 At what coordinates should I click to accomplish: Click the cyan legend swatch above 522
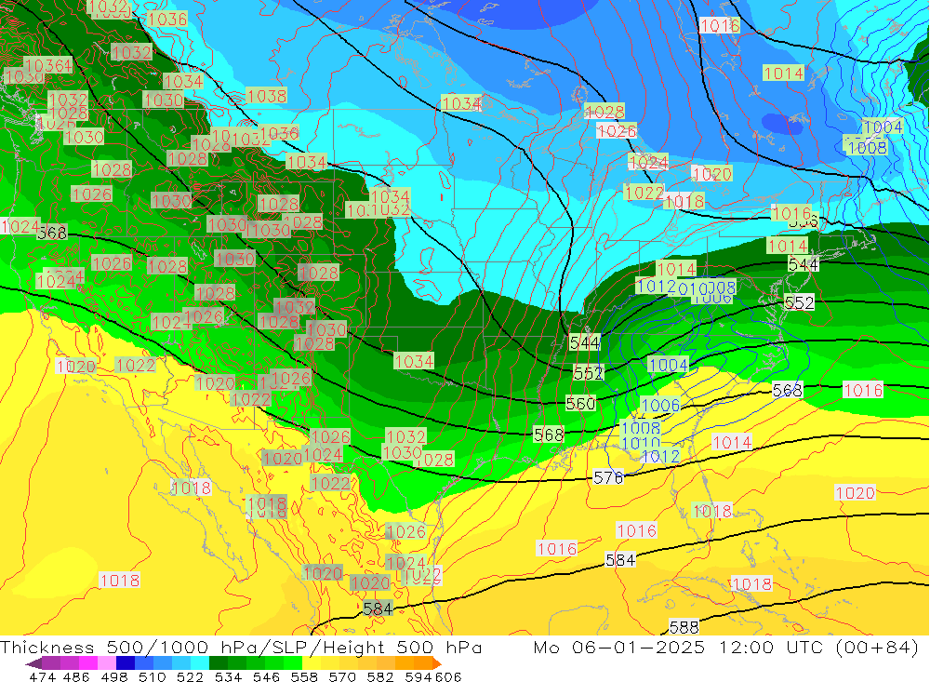[200, 663]
